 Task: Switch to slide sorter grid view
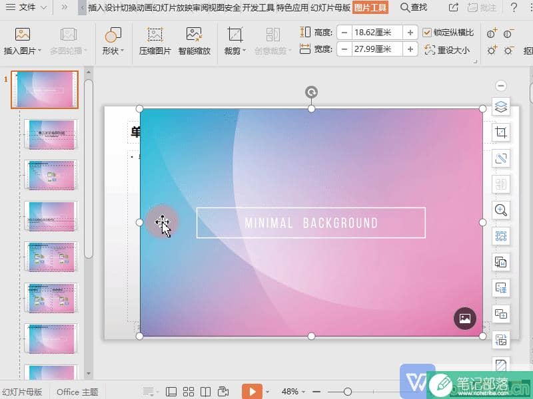[x=189, y=392]
